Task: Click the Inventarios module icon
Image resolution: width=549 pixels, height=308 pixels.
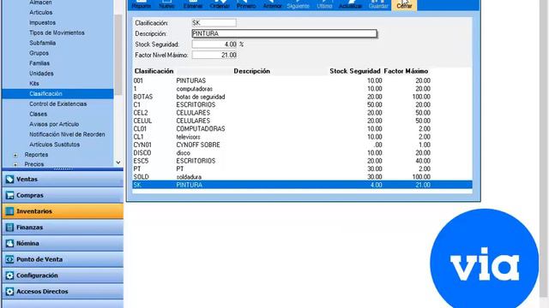Action: coord(9,211)
